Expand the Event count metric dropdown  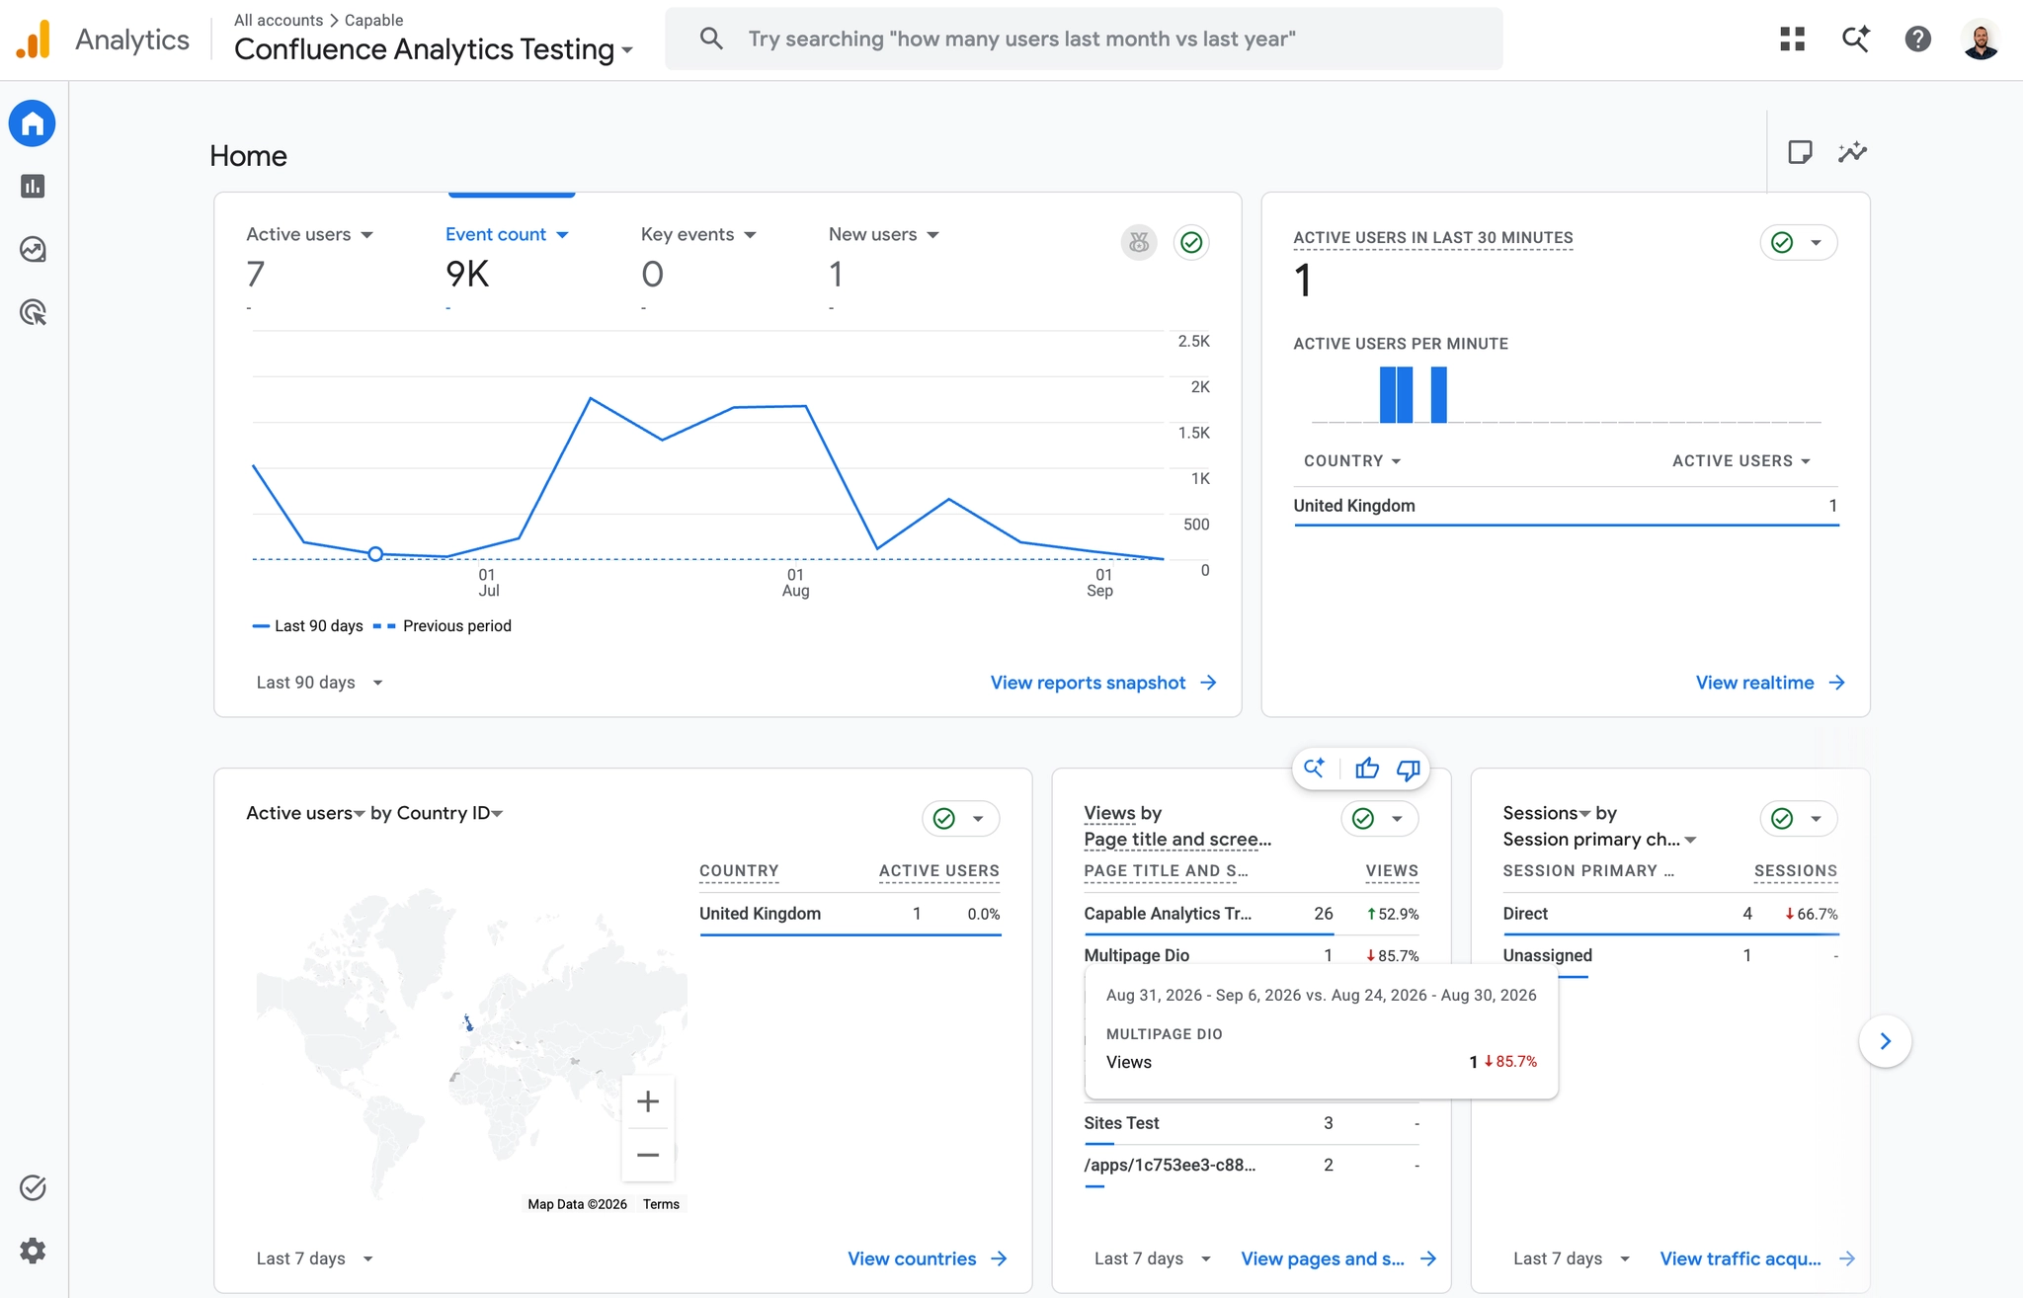[x=507, y=234]
